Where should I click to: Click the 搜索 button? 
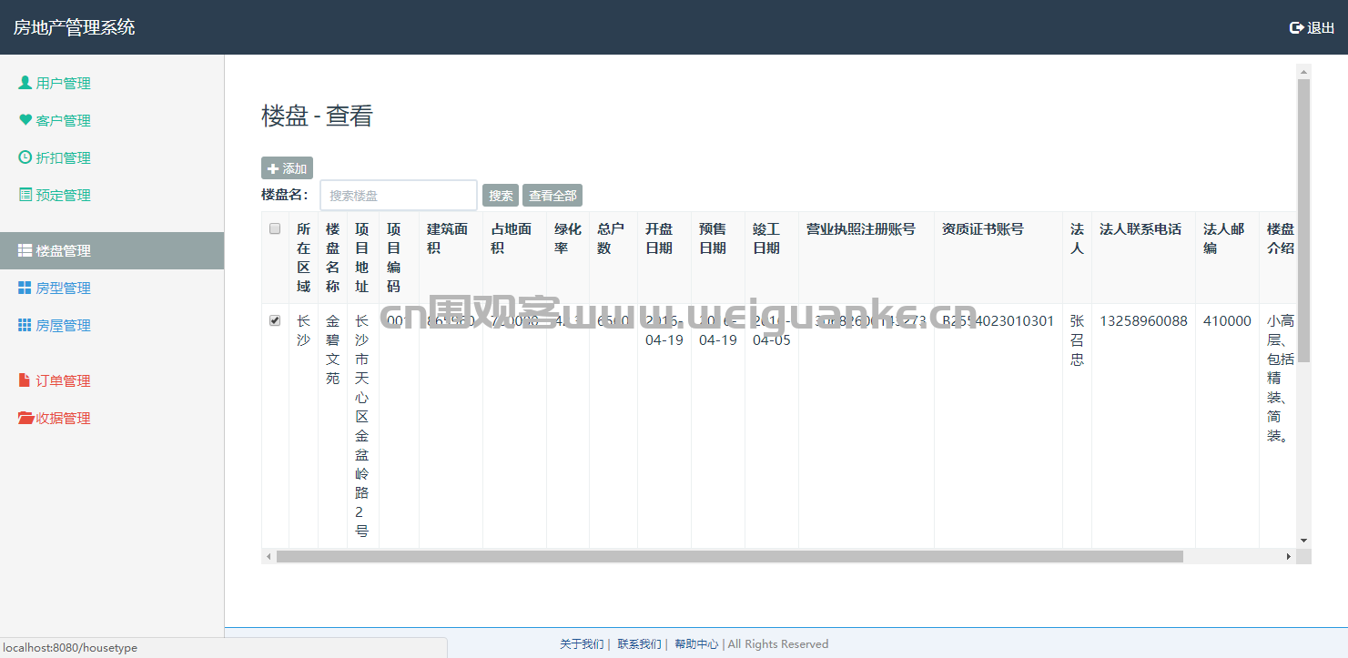click(501, 196)
